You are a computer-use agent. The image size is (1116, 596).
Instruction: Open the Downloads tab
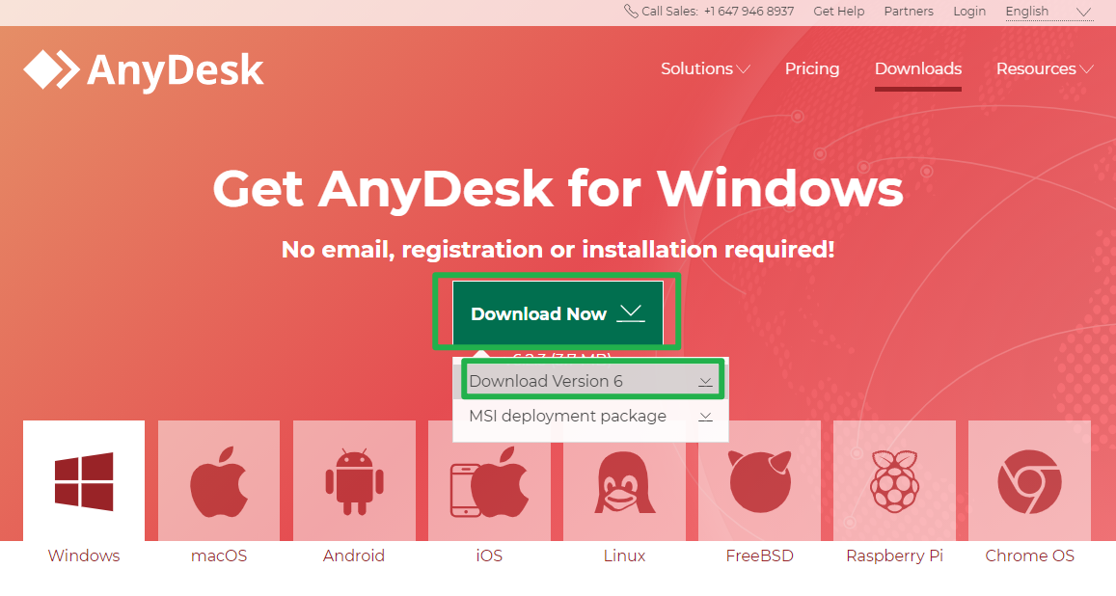pyautogui.click(x=917, y=69)
